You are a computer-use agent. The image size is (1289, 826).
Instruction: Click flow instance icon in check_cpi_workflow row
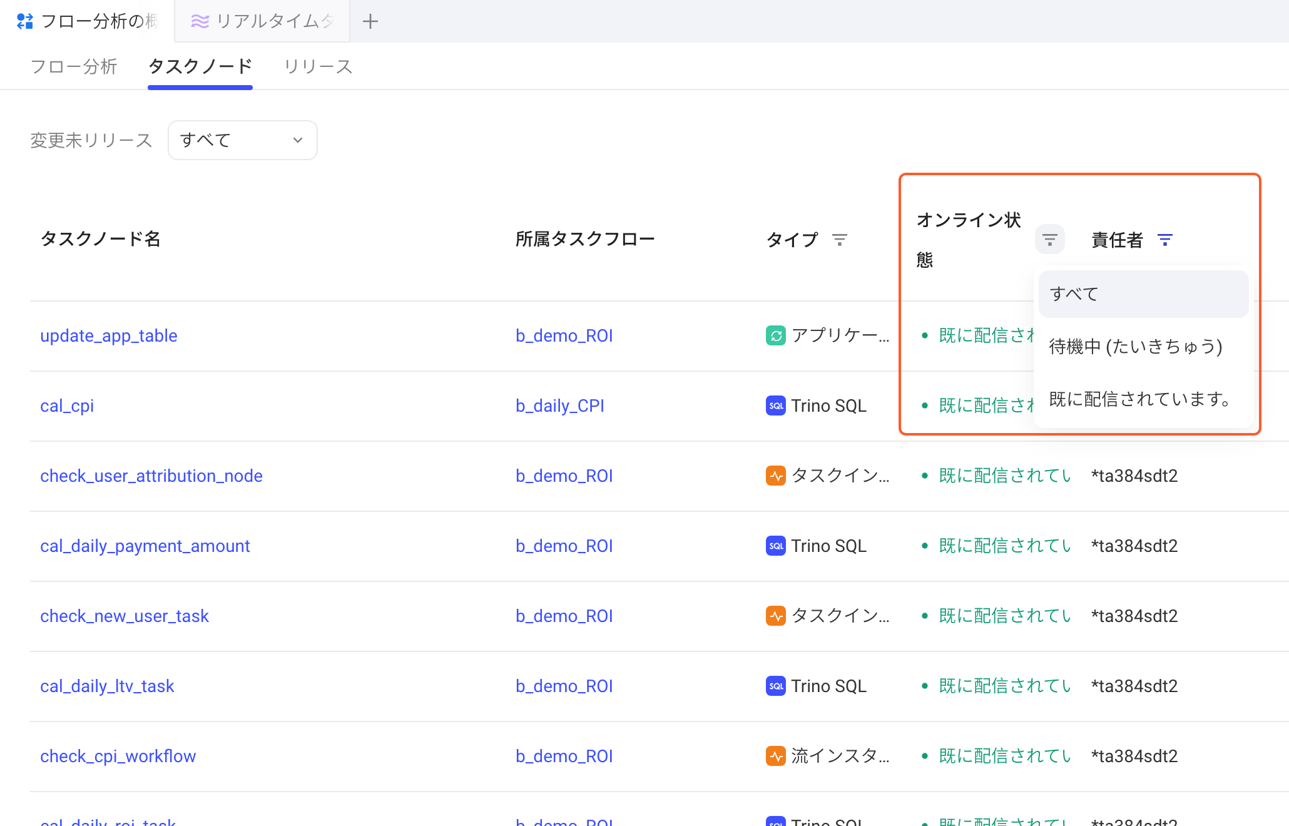coord(776,756)
